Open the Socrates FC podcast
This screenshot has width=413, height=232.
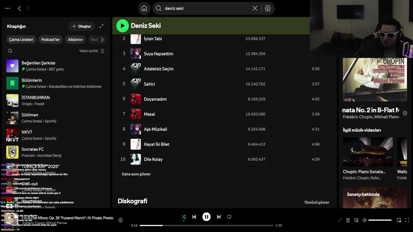[56, 152]
